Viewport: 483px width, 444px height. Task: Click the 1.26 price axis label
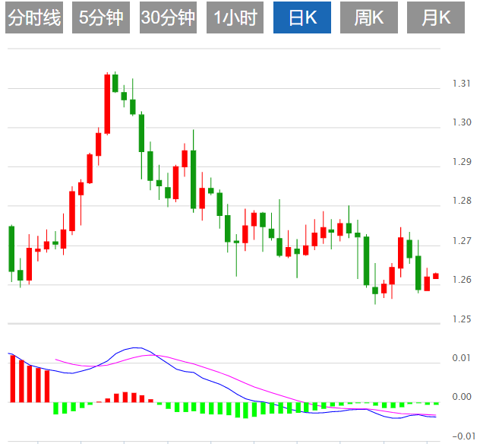[462, 280]
